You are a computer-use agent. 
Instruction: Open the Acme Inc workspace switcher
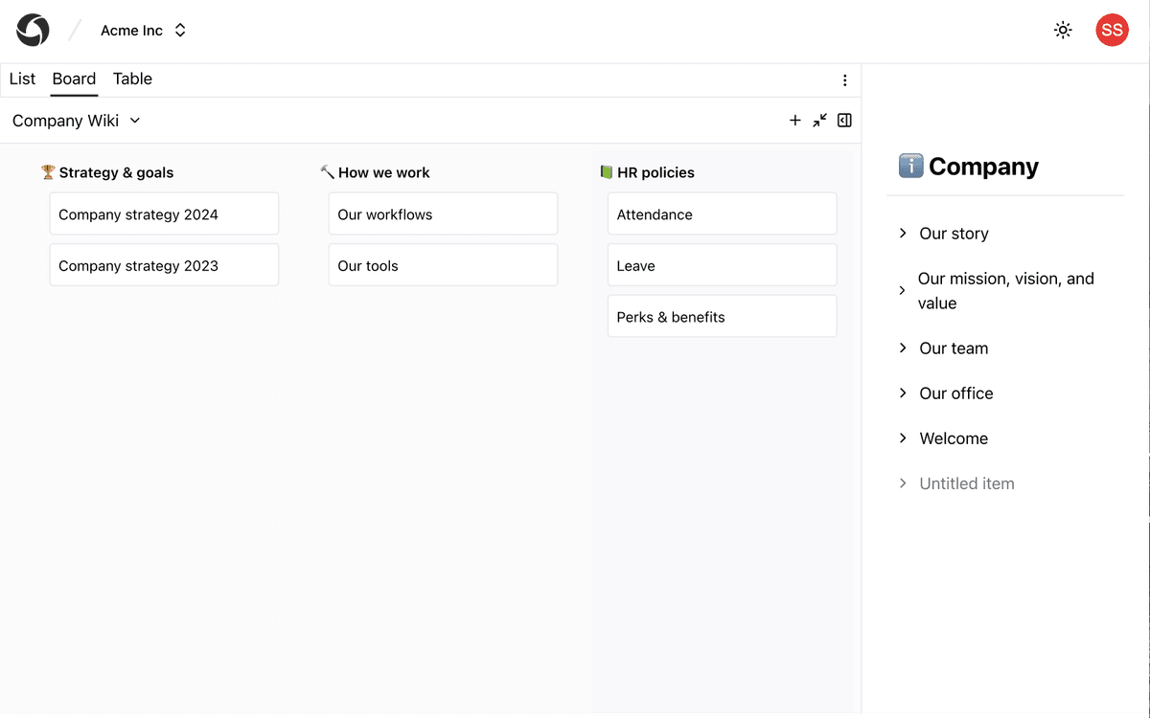pyautogui.click(x=144, y=31)
